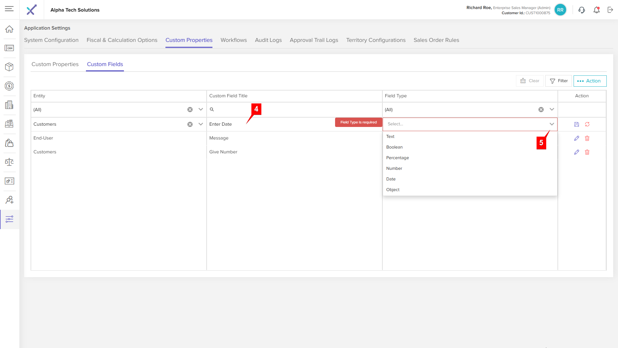The width and height of the screenshot is (618, 348).
Task: Reset the editing row with refresh icon
Action: 587,124
